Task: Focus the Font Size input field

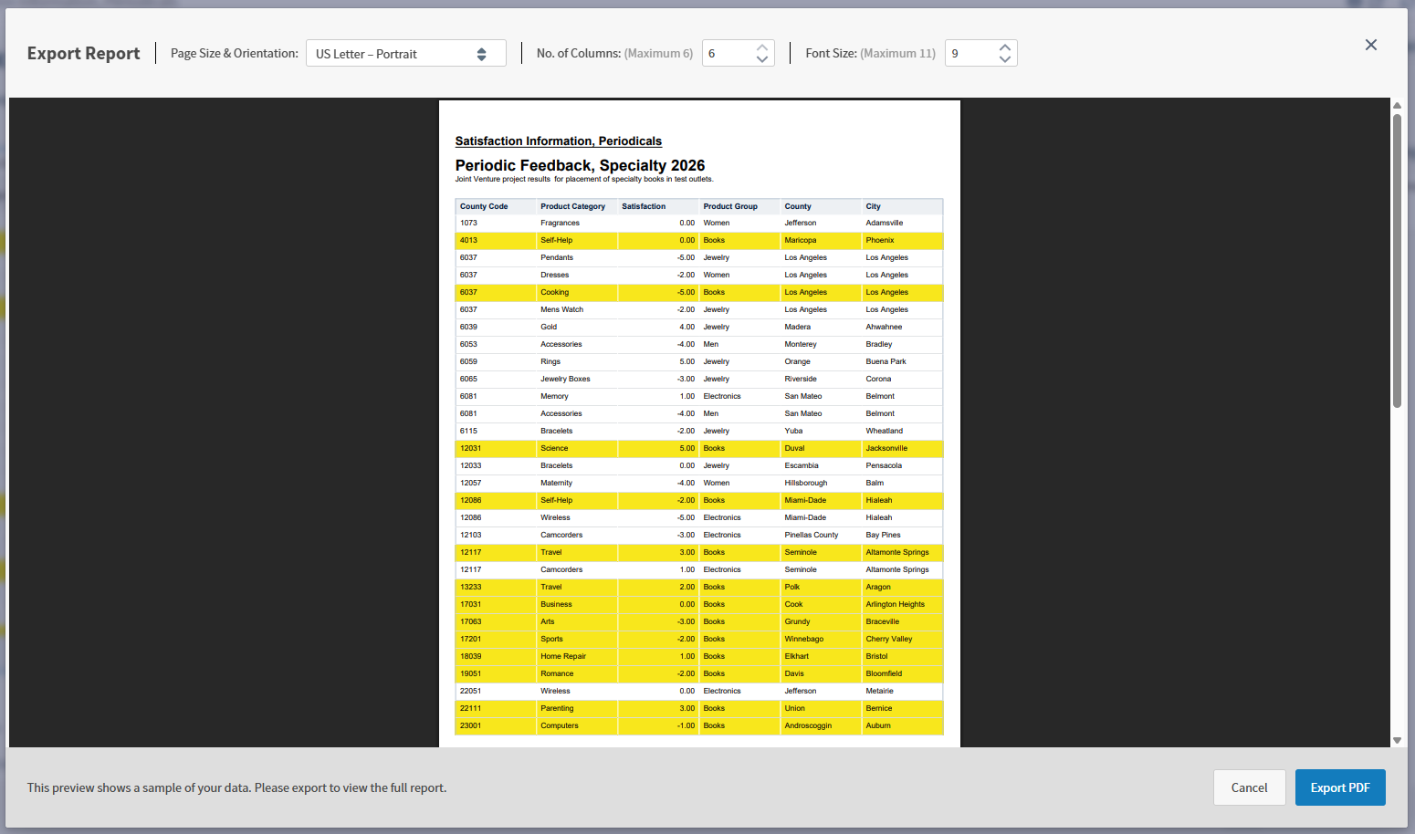Action: 971,54
